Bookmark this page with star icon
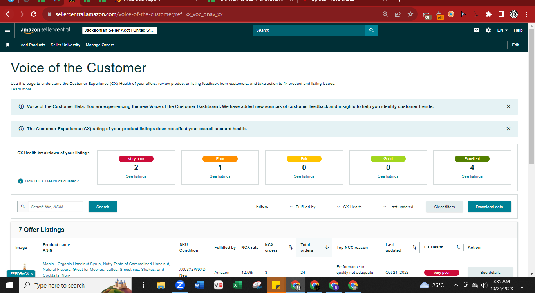The width and height of the screenshot is (535, 293). point(410,14)
